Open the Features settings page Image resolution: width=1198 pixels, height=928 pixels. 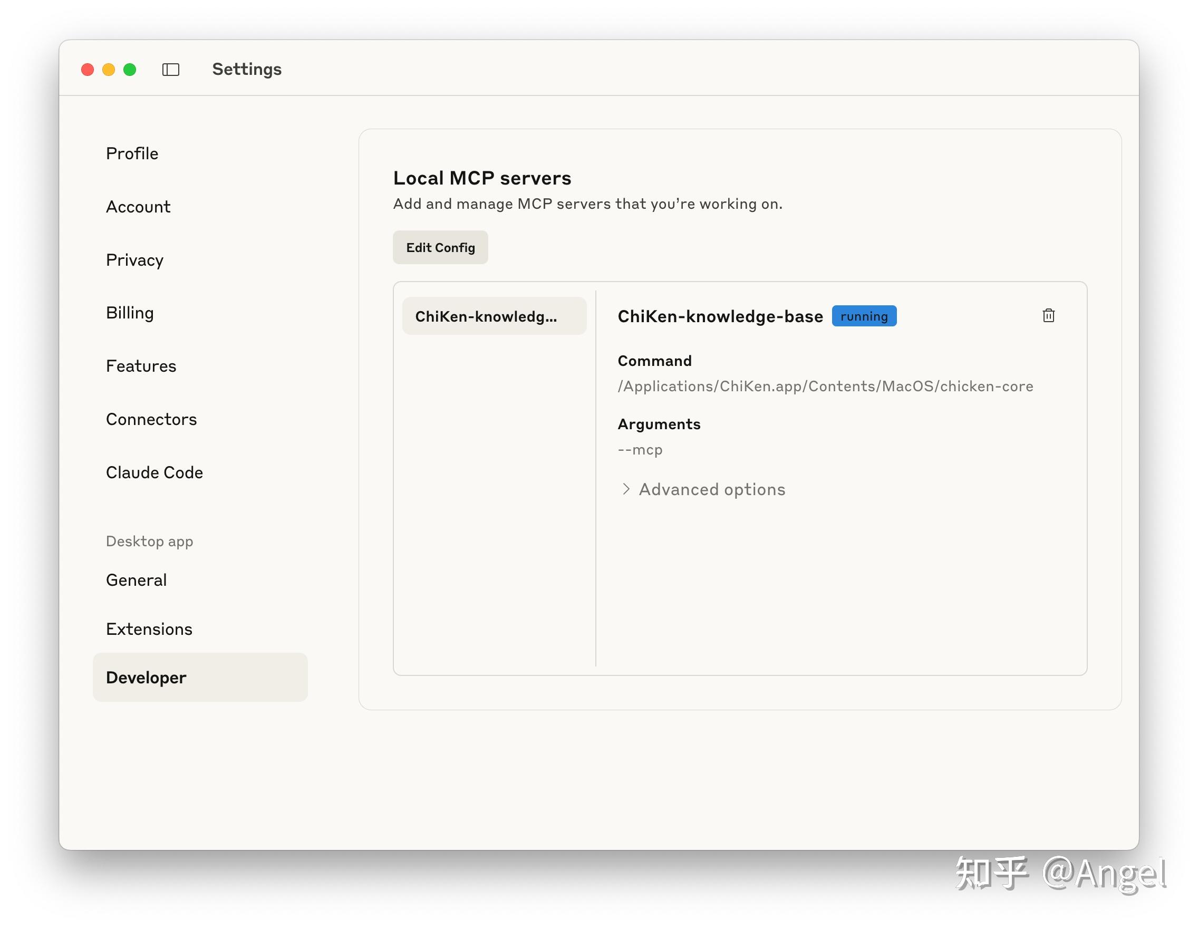pyautogui.click(x=141, y=366)
